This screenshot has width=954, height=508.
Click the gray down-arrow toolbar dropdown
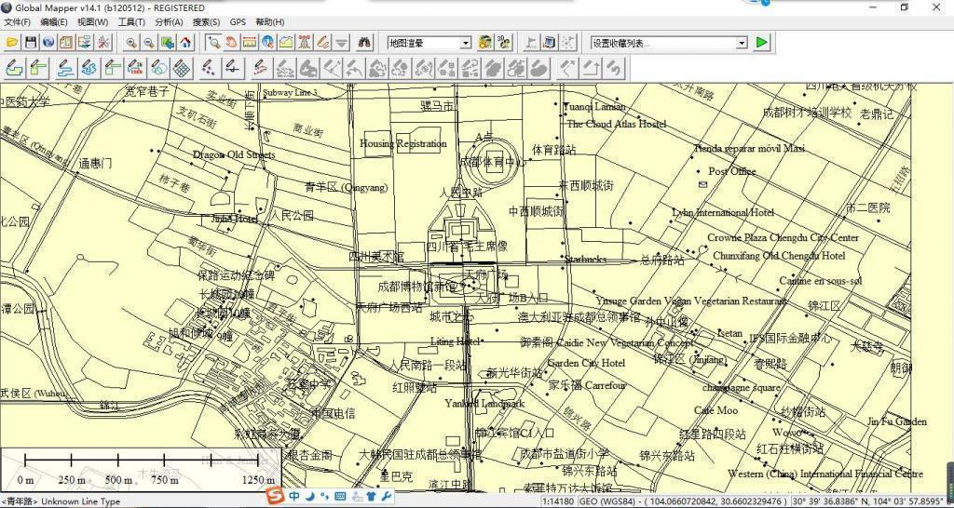(342, 43)
